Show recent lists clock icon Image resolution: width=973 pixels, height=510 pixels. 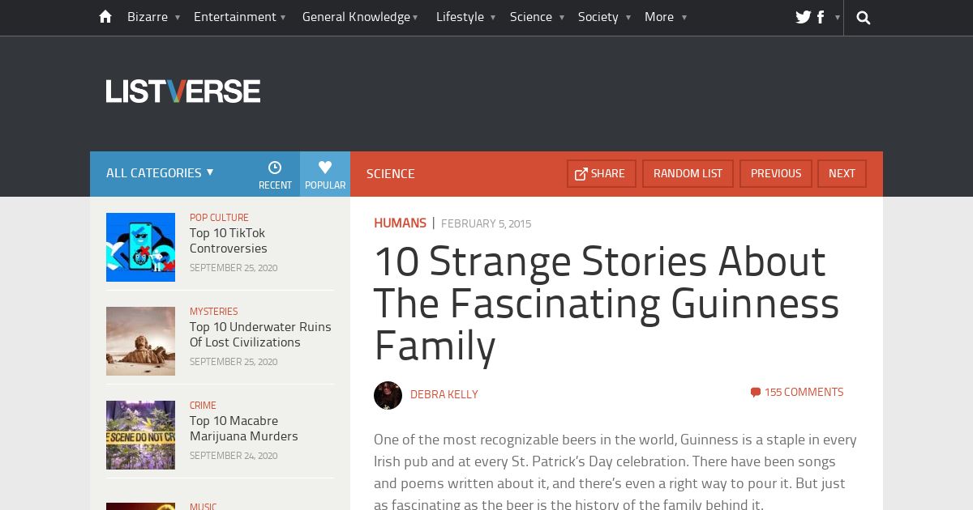(x=275, y=168)
